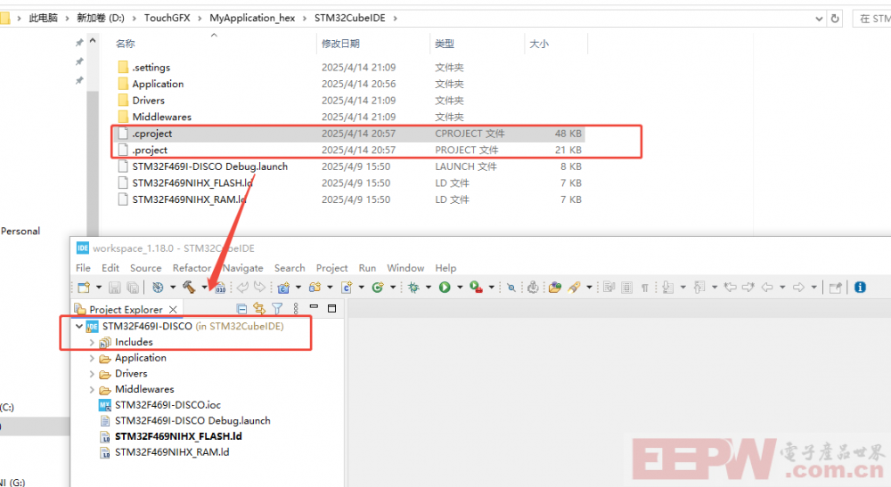Image resolution: width=891 pixels, height=487 pixels.
Task: Select the .project file in File Explorer
Action: click(349, 150)
